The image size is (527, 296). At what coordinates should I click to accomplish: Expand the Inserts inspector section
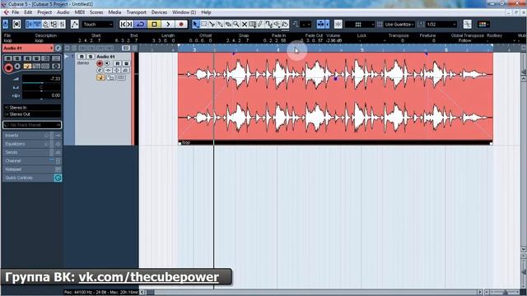point(32,135)
